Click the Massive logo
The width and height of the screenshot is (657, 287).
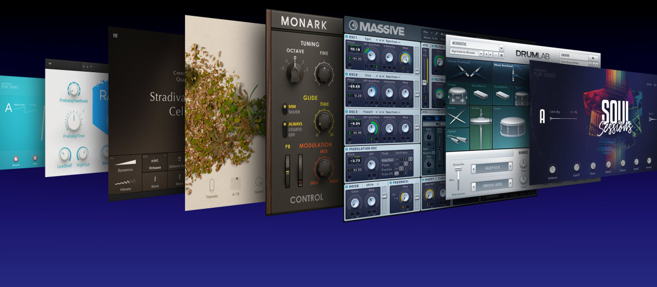(x=377, y=27)
